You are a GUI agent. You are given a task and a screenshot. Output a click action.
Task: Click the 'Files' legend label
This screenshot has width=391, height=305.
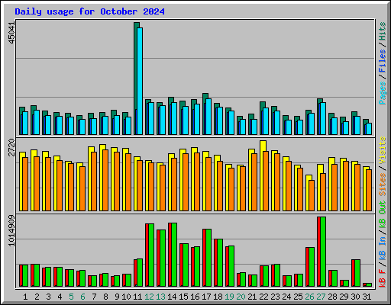pyautogui.click(x=383, y=61)
